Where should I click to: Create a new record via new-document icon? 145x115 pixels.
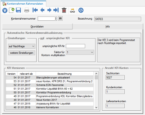12,10
